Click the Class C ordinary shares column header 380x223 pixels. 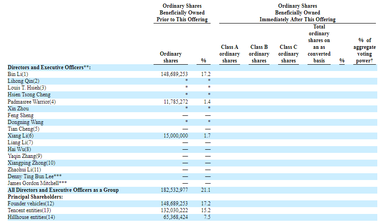289,54
